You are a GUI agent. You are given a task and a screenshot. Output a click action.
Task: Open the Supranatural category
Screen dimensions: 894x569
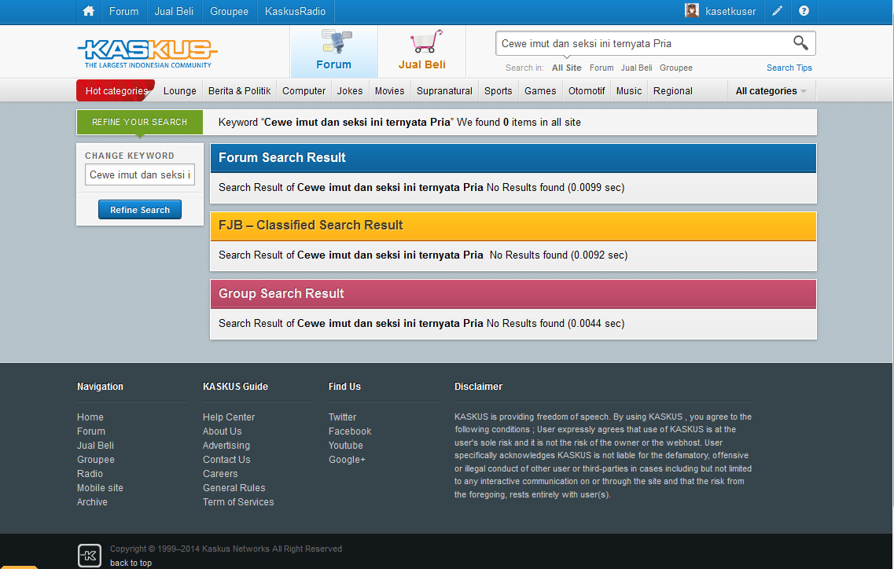point(445,90)
